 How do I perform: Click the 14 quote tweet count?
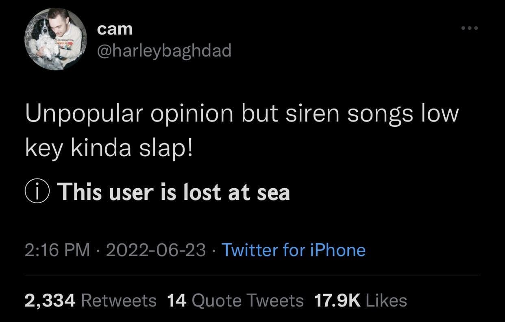176,300
